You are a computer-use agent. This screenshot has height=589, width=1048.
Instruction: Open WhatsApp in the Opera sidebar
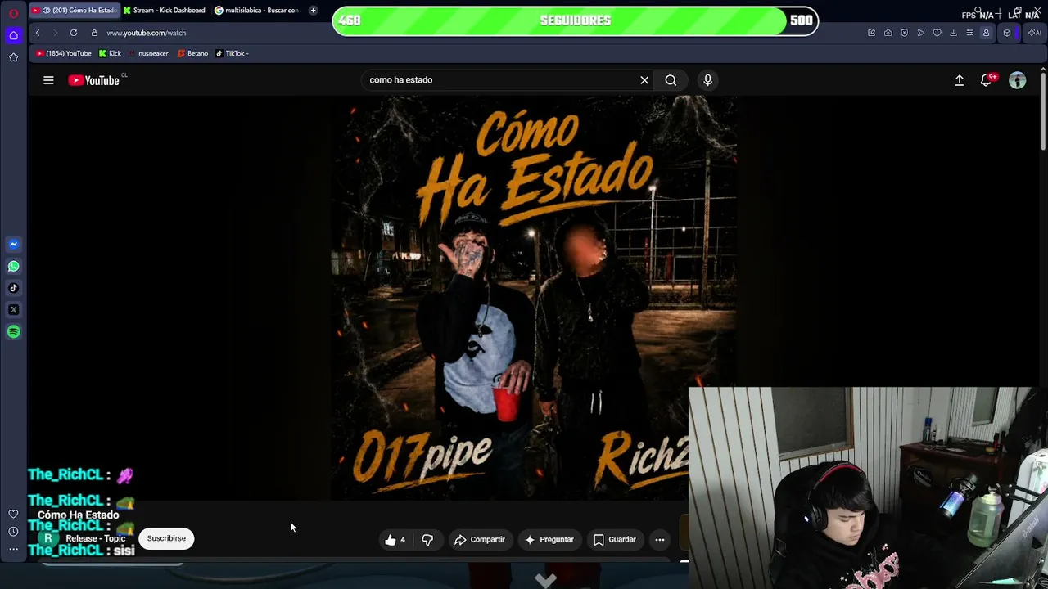click(13, 266)
